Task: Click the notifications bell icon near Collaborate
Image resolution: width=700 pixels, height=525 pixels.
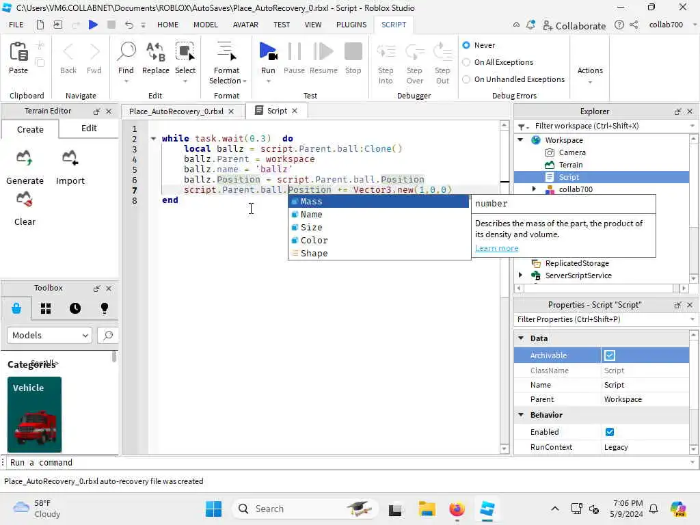Action: [x=530, y=25]
